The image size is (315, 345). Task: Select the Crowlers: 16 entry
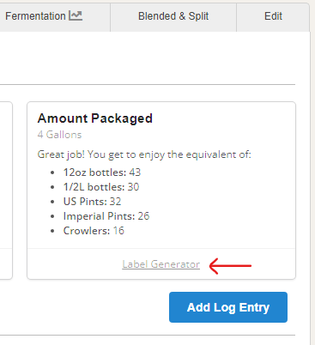tap(94, 231)
